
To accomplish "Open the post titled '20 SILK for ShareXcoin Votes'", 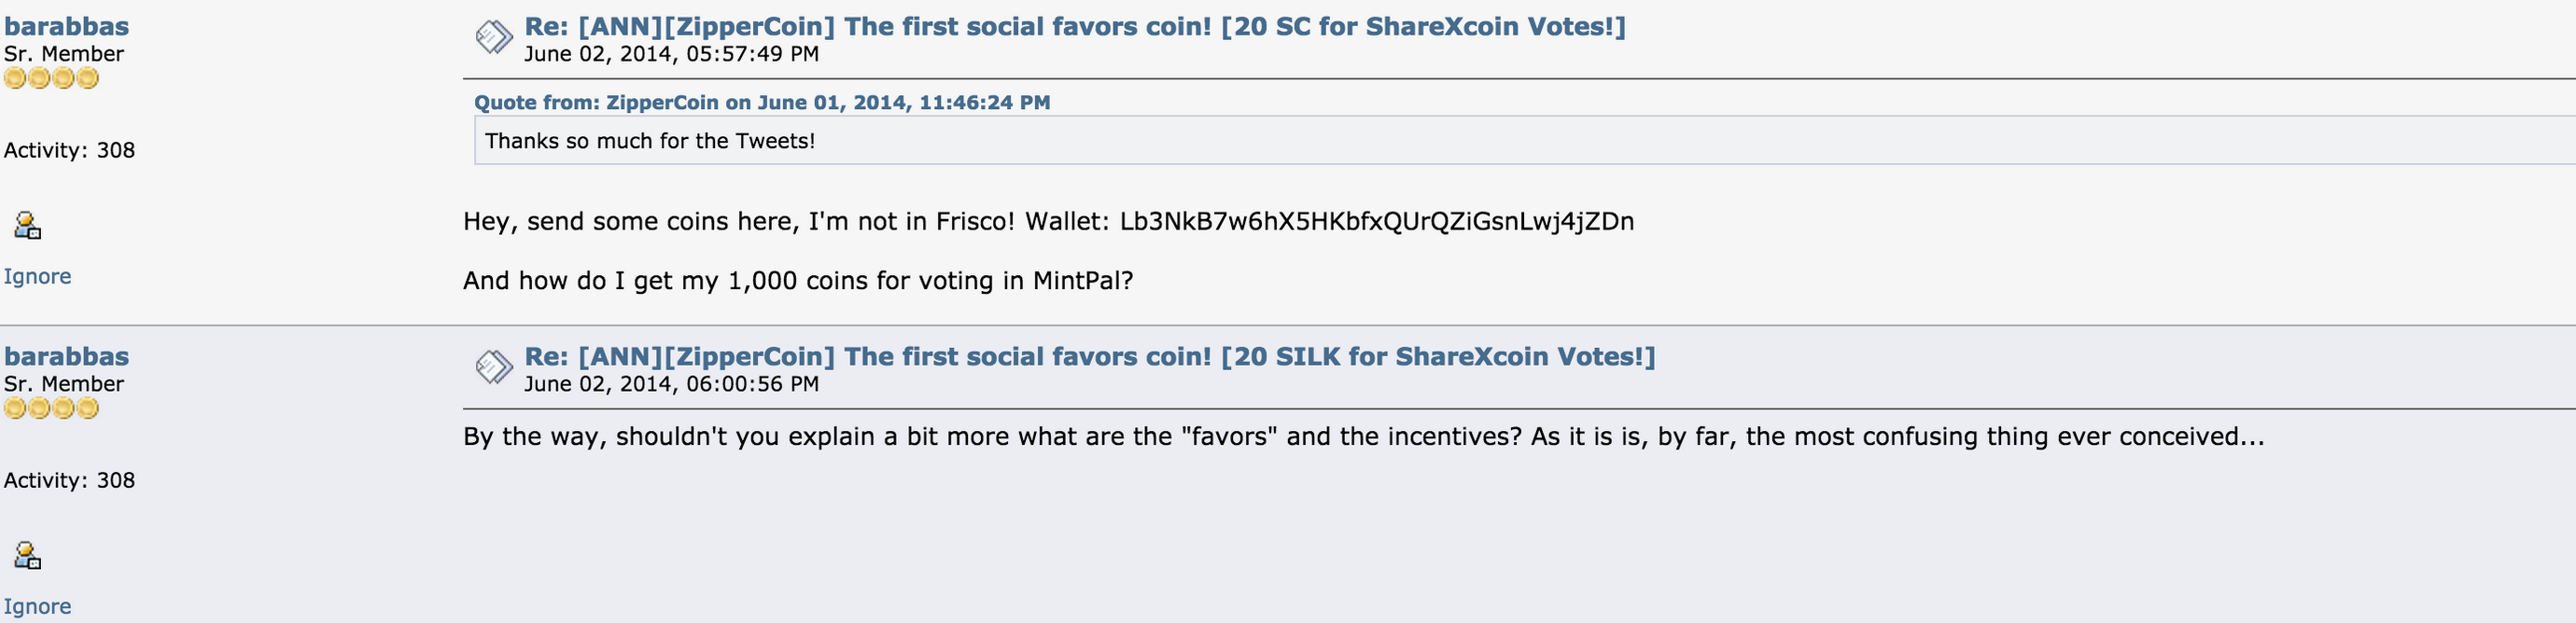I will [1090, 356].
